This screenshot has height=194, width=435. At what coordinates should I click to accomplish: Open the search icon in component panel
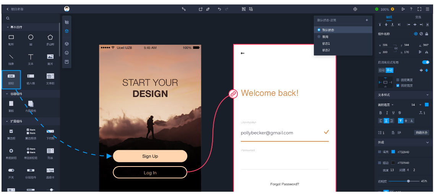(x=8, y=18)
